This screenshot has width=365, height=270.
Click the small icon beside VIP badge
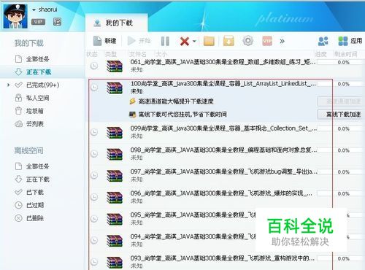pyautogui.click(x=57, y=22)
